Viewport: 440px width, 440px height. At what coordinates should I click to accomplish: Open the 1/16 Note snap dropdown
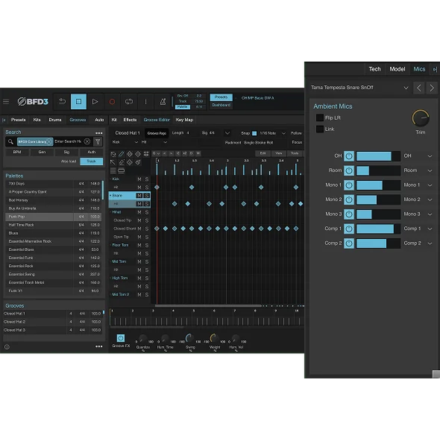click(283, 133)
